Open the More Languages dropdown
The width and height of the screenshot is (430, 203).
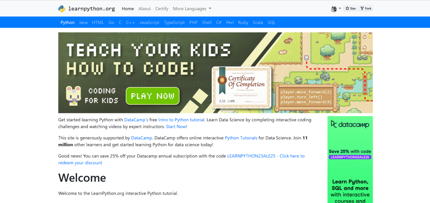(x=192, y=9)
